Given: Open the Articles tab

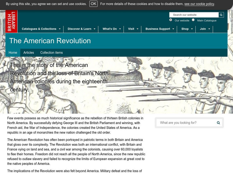Looking at the screenshot, I should 29,53.
